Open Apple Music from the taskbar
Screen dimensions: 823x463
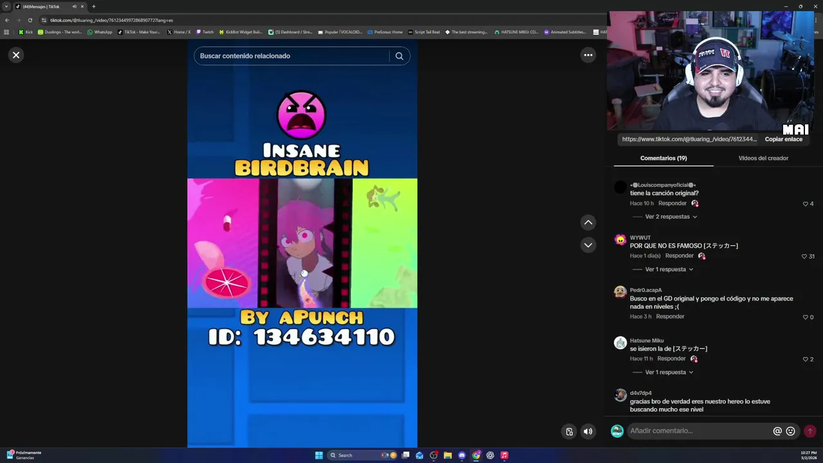click(x=504, y=455)
